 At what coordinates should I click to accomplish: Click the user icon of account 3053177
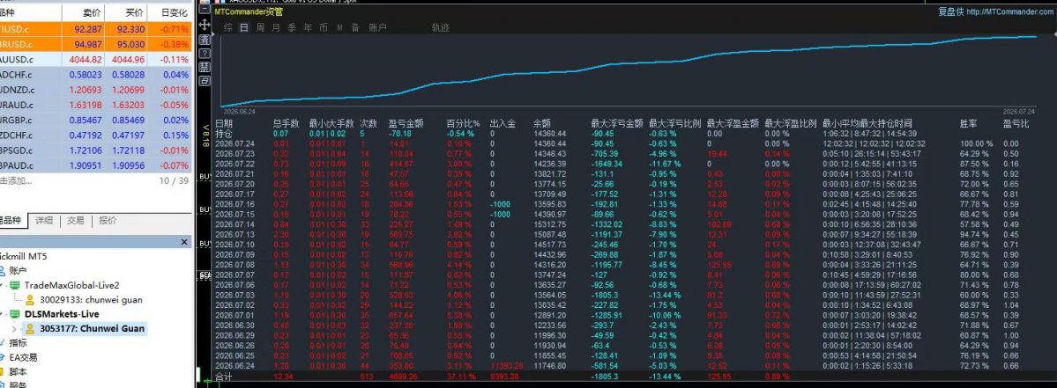30,329
